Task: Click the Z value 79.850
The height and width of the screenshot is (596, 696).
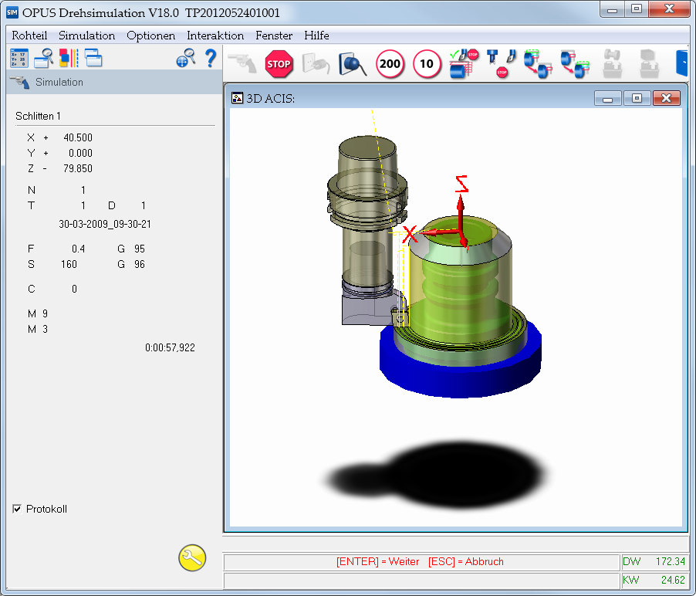Action: coord(78,169)
